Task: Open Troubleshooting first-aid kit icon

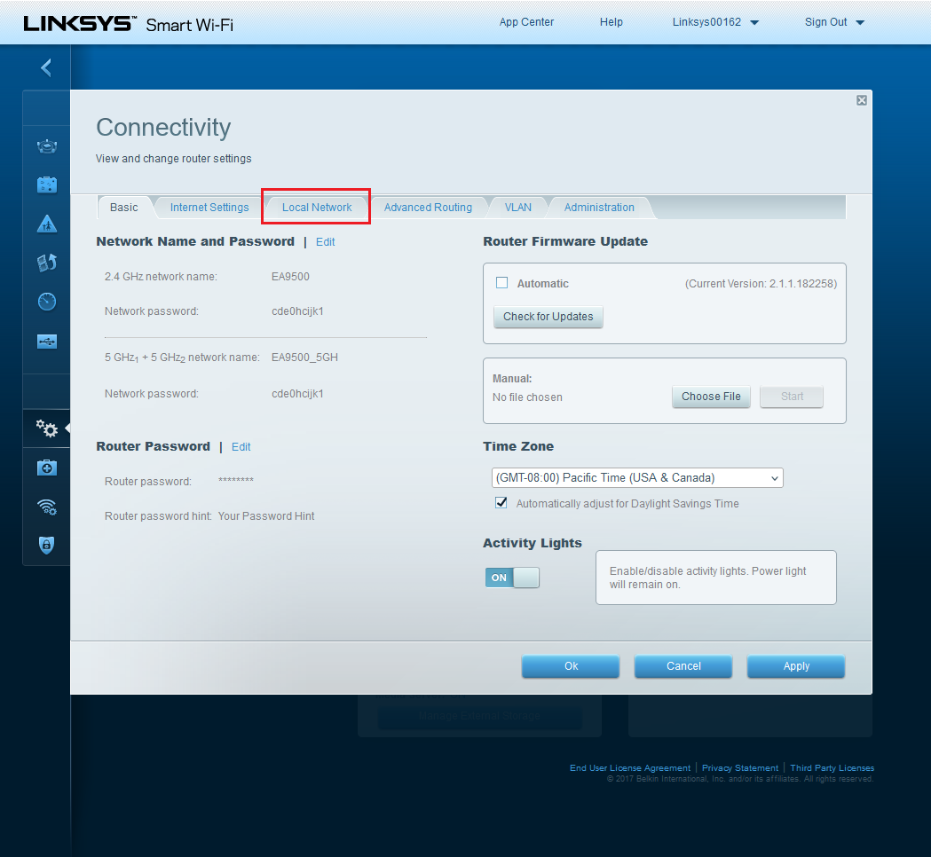Action: click(x=47, y=468)
